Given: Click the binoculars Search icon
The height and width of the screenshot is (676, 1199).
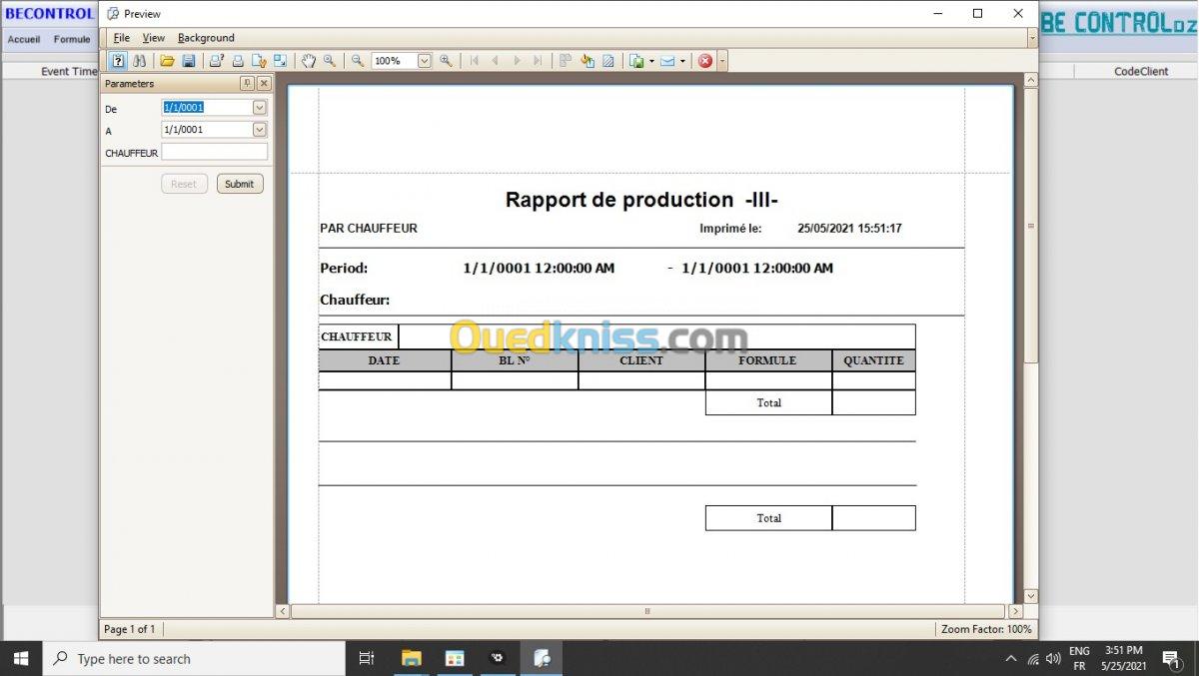Looking at the screenshot, I should (x=139, y=61).
